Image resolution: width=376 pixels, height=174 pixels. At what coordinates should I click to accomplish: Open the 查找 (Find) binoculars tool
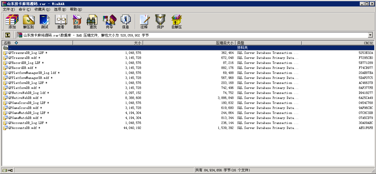pyautogui.click(x=93, y=22)
